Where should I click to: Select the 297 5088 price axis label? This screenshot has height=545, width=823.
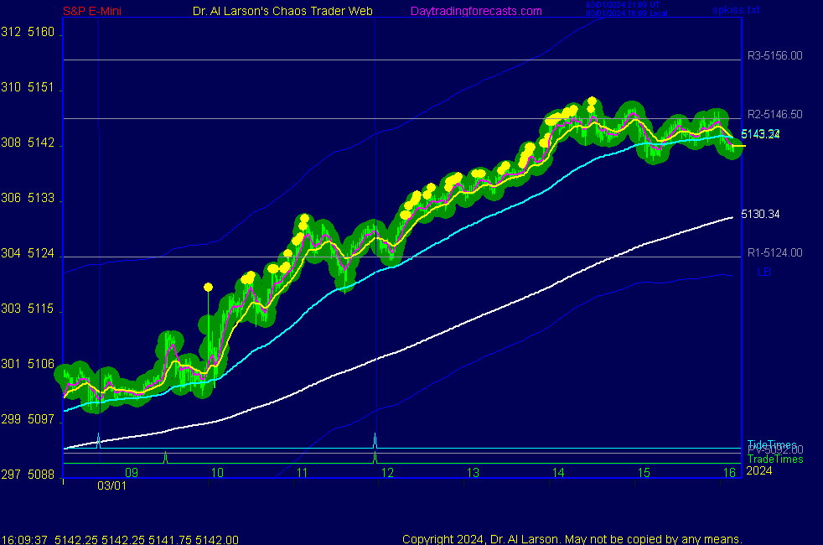[x=28, y=475]
